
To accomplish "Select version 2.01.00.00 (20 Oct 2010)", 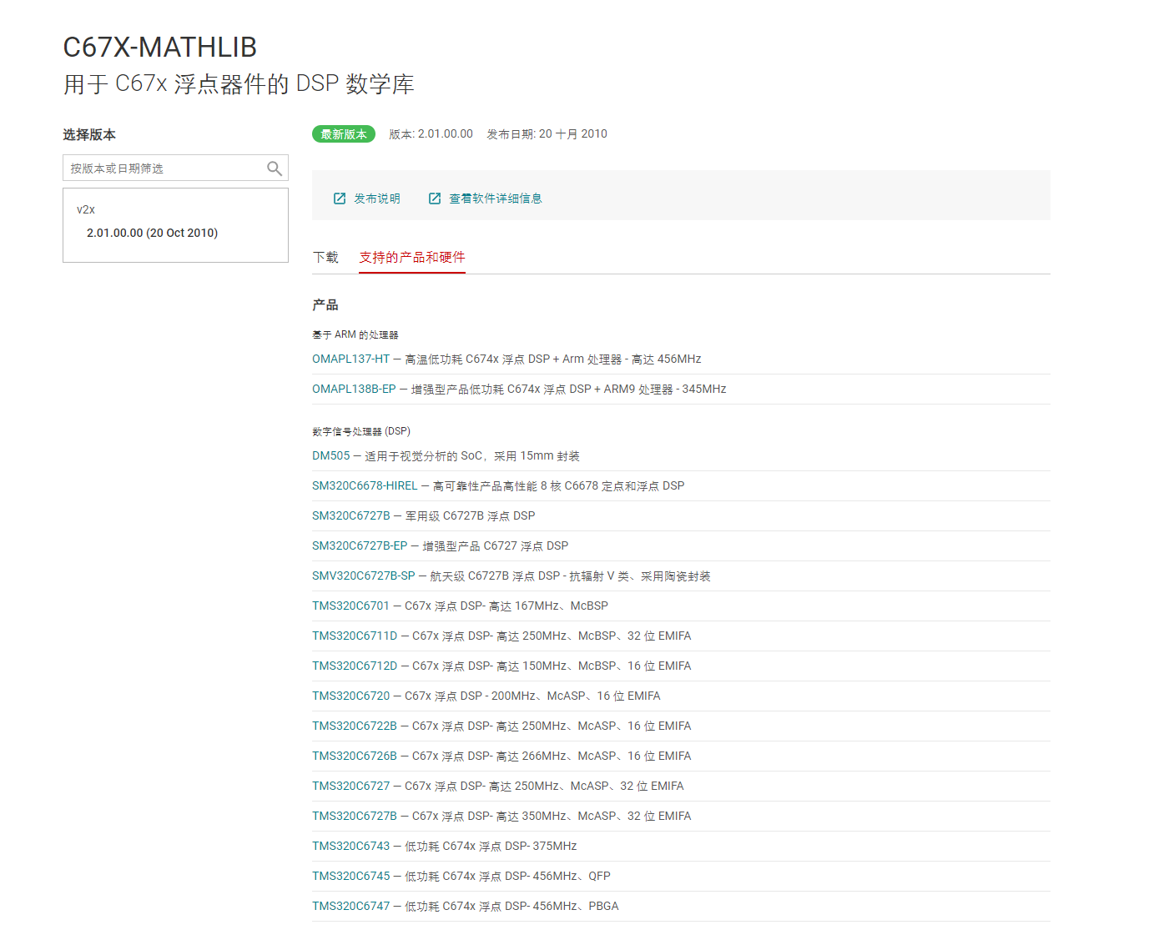I will (x=152, y=233).
